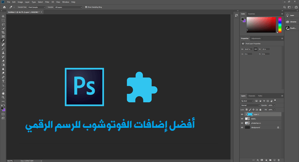Open the Image menu
The width and height of the screenshot is (299, 162).
pos(20,2)
